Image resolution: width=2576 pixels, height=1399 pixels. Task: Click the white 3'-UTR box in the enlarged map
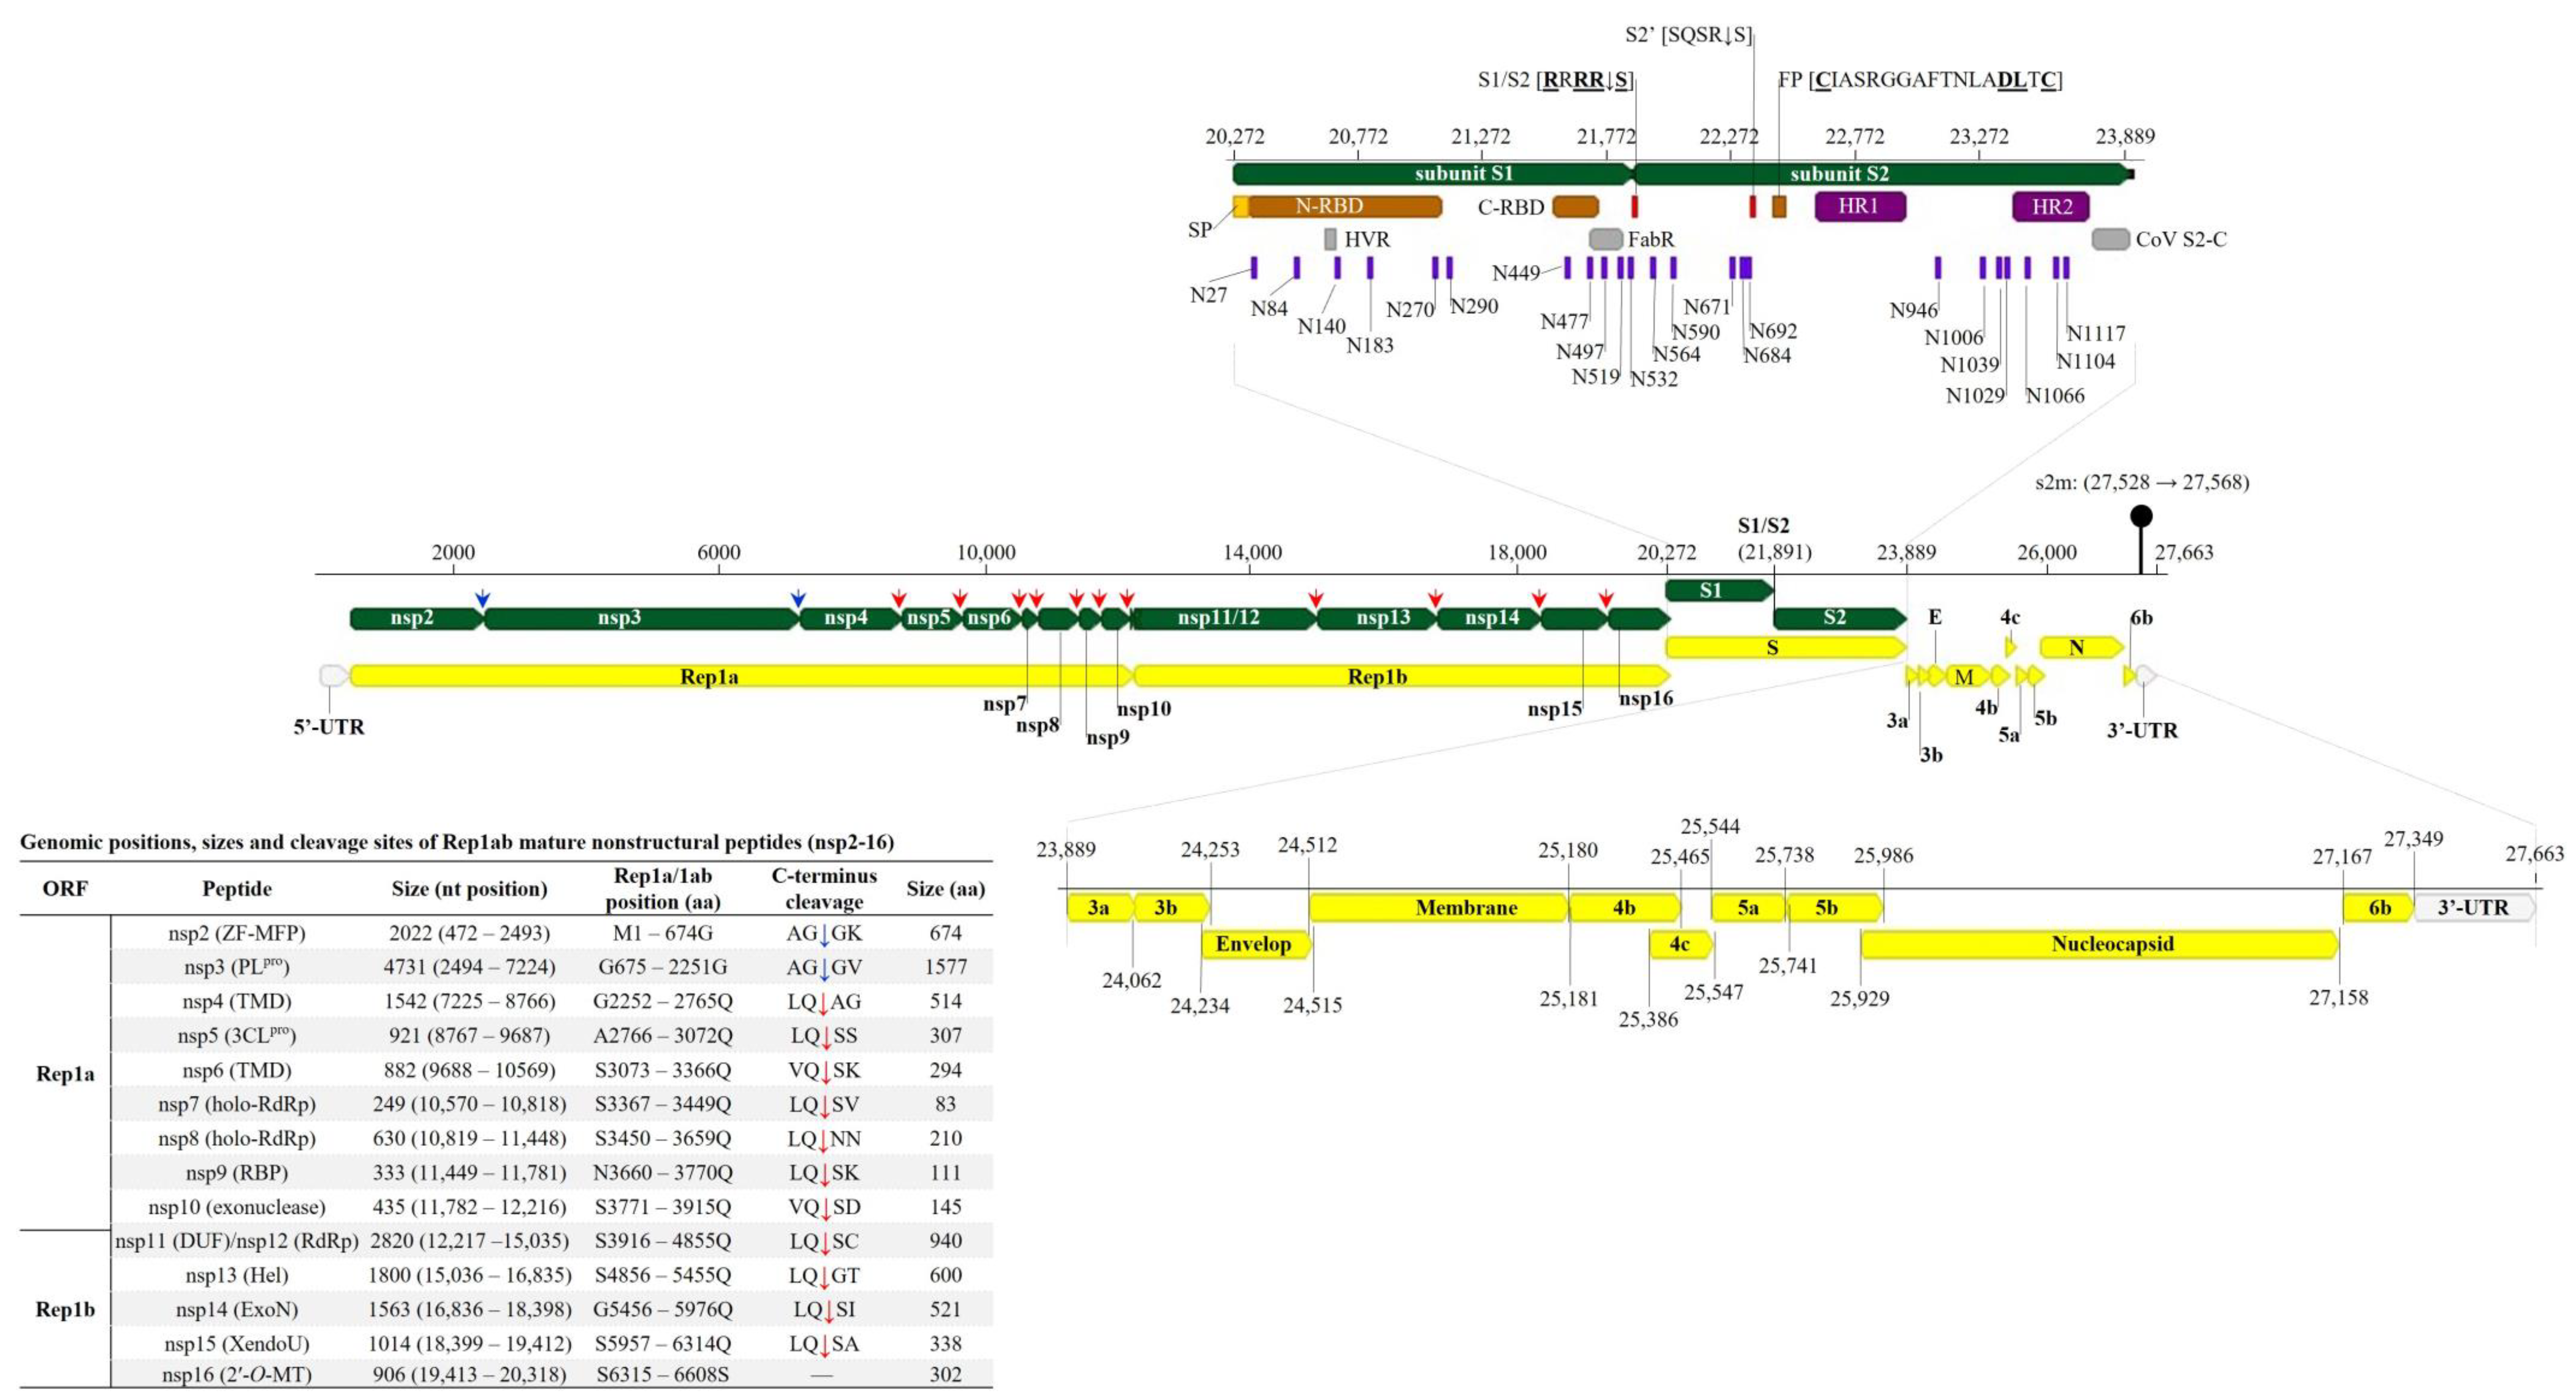[2475, 908]
